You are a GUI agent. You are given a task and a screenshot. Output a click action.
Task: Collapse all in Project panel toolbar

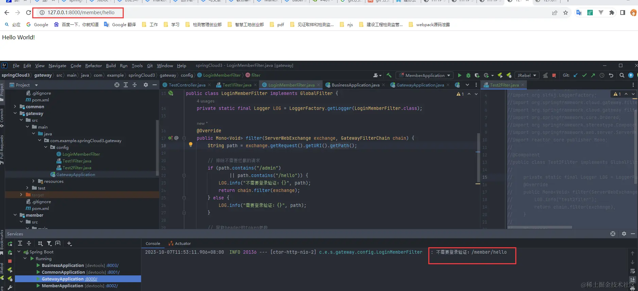(135, 85)
